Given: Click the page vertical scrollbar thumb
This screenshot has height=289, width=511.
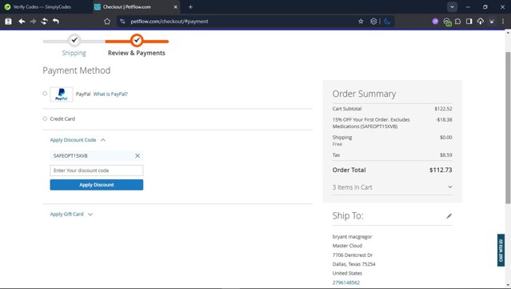Looking at the screenshot, I should click(x=508, y=128).
